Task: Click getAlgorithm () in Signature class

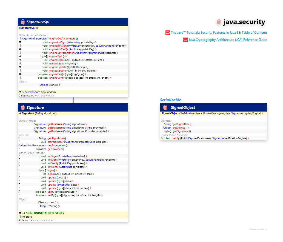Action: [57, 138]
